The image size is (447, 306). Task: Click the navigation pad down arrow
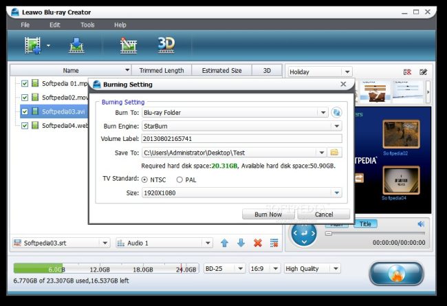(x=304, y=242)
